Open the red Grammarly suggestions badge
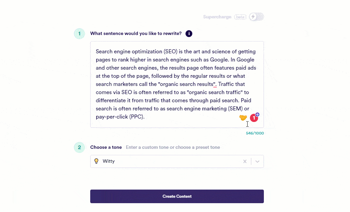 [254, 118]
